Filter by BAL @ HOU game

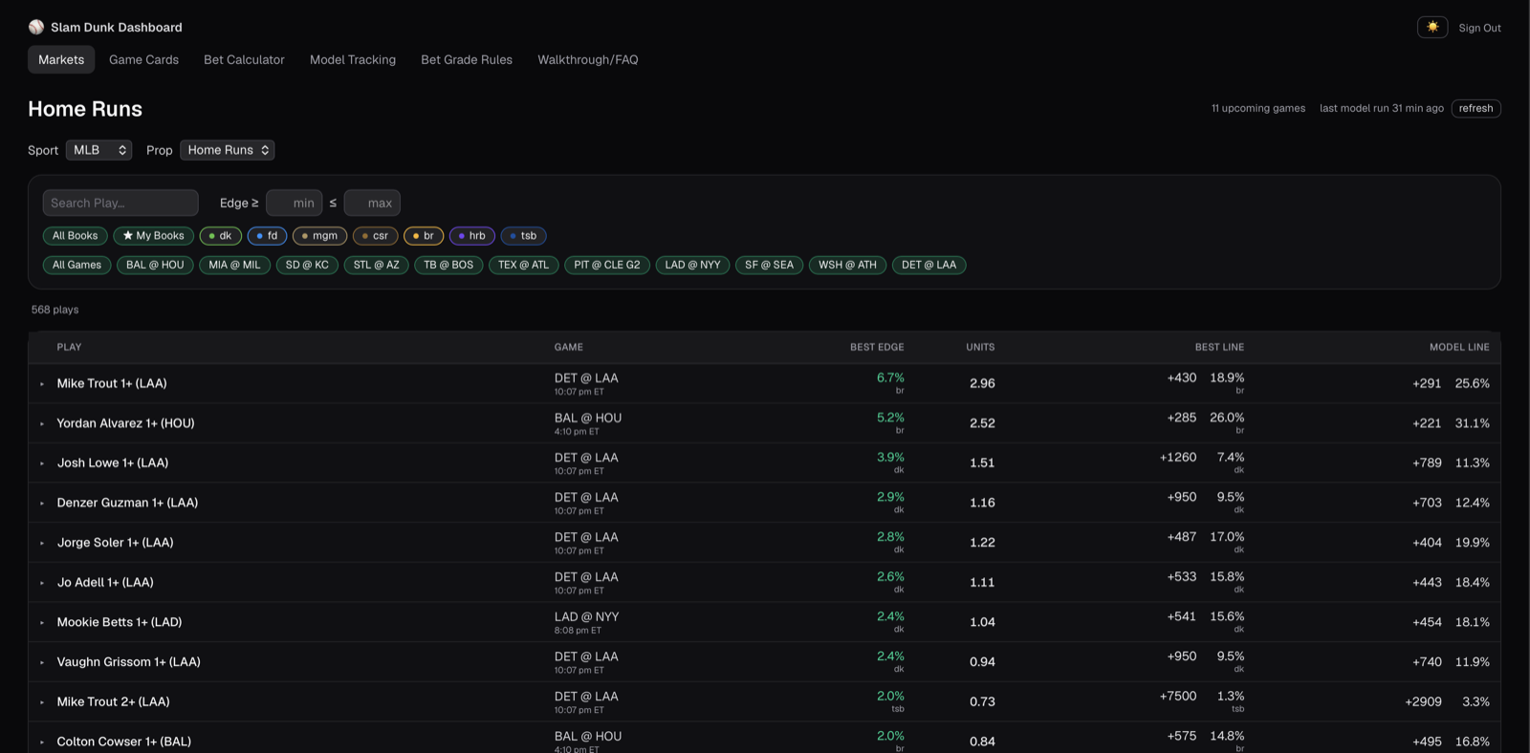(155, 265)
